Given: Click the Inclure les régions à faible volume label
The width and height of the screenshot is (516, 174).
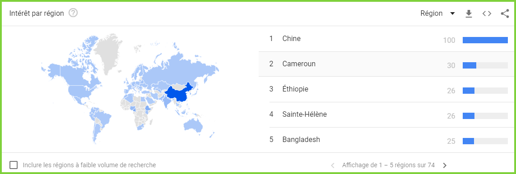Looking at the screenshot, I should click(89, 165).
